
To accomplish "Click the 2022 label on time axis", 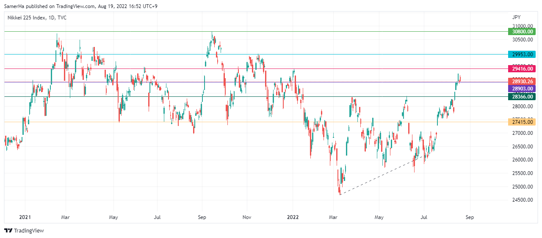I will [x=293, y=217].
